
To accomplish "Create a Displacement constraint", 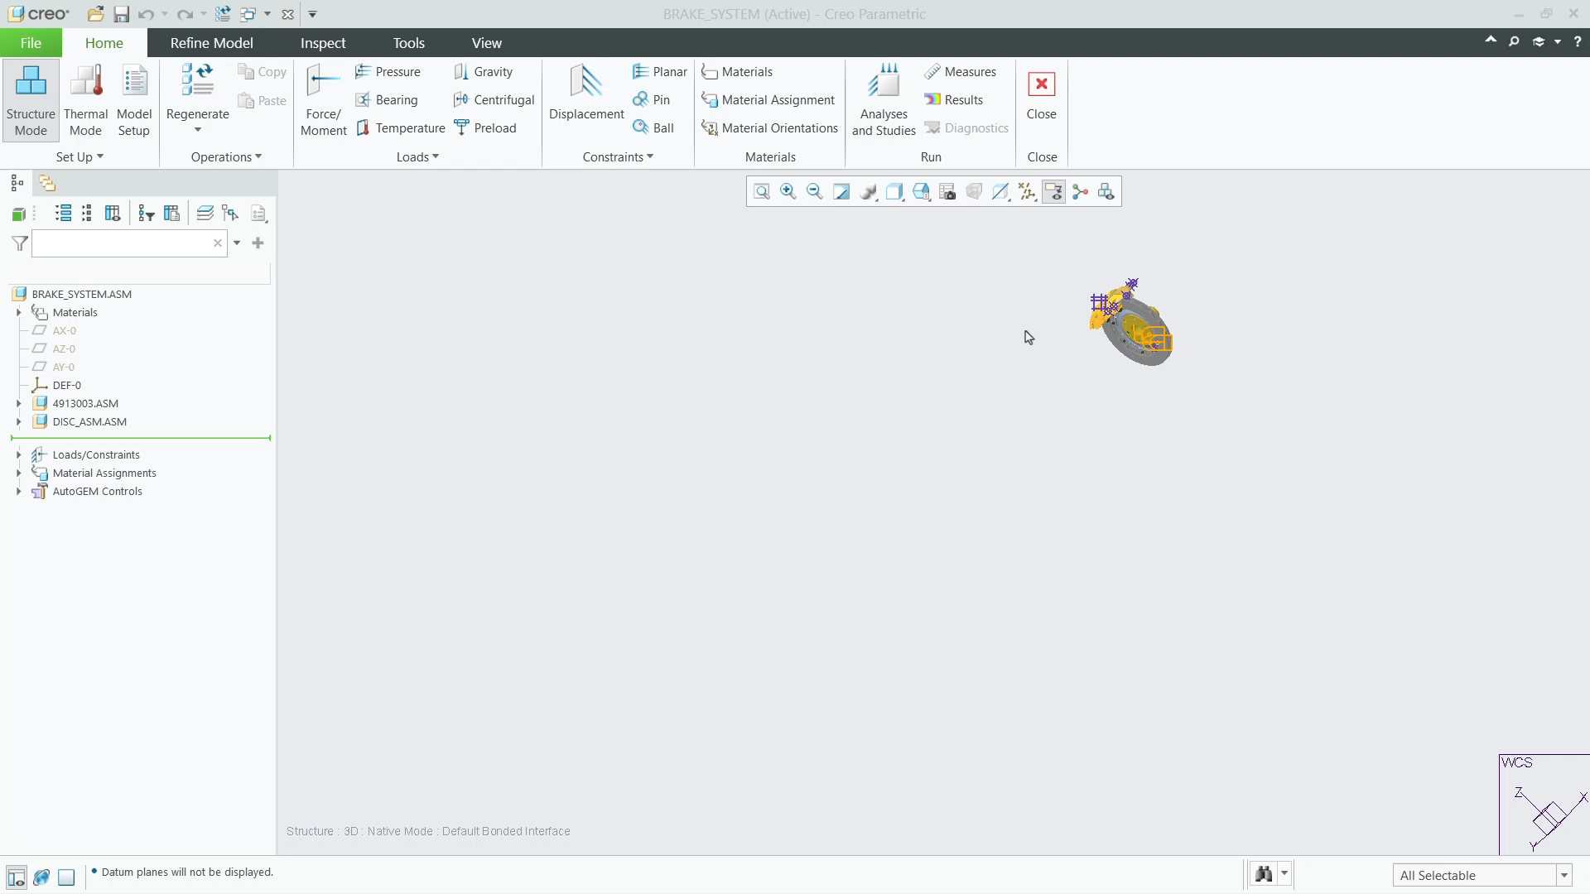I will (x=586, y=93).
